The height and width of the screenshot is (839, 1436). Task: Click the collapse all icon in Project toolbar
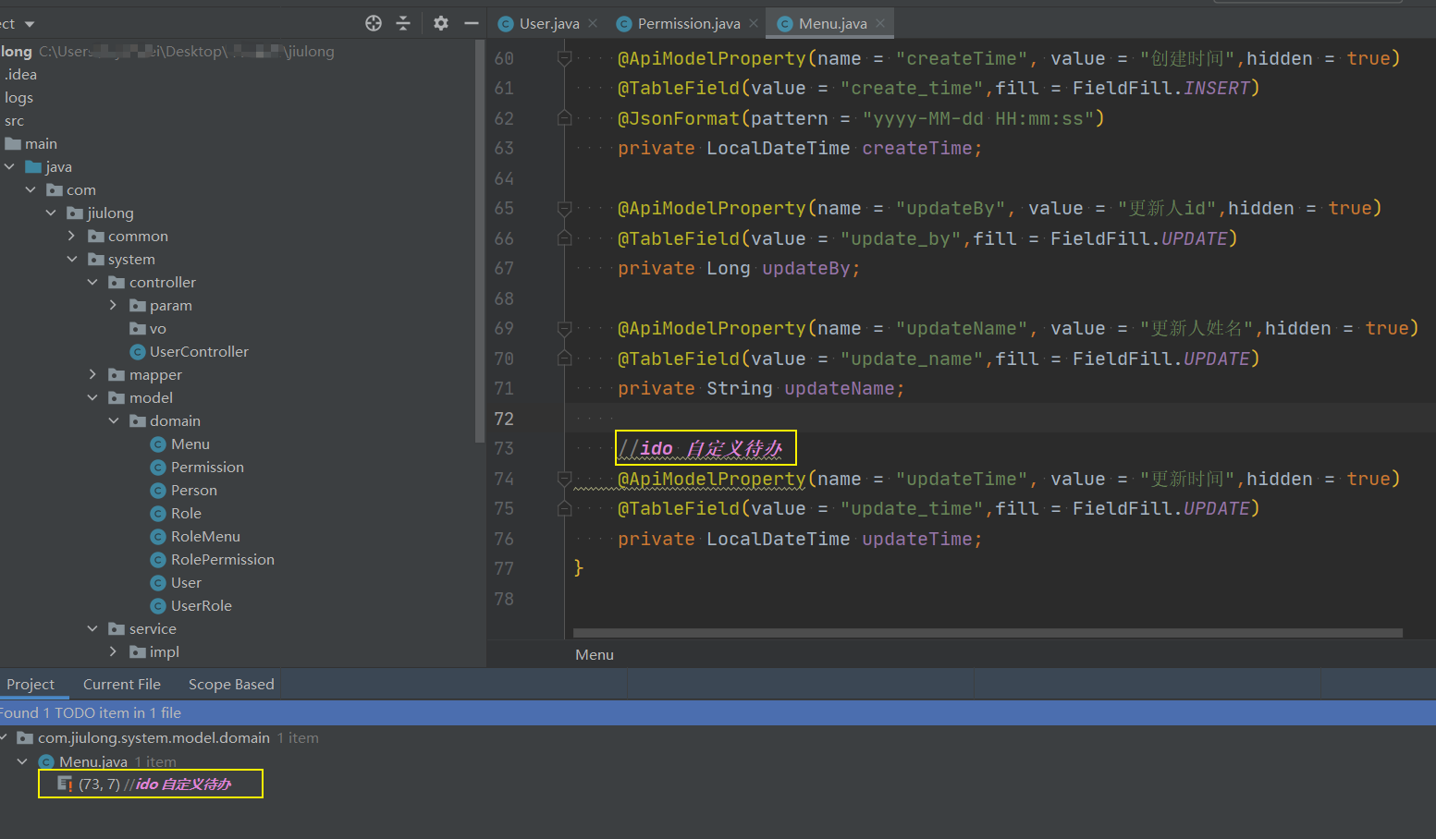point(403,23)
